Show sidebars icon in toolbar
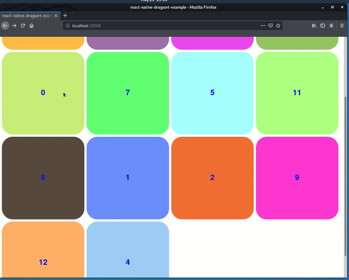The height and width of the screenshot is (280, 349). [323, 26]
